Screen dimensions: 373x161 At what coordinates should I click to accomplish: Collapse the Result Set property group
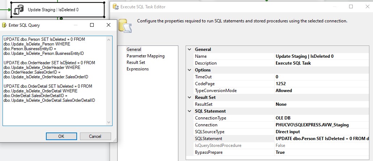click(190, 97)
